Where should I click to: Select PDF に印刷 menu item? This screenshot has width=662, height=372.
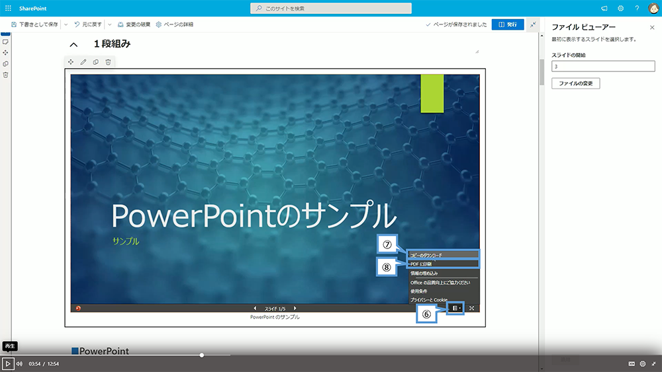click(444, 264)
